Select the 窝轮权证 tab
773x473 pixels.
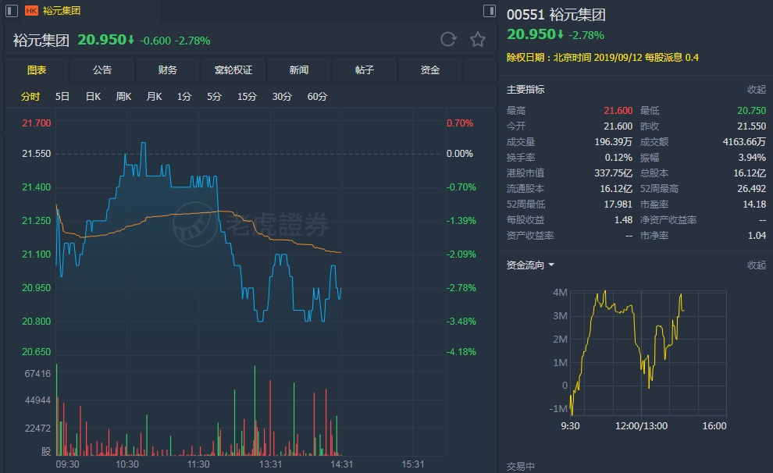tap(233, 70)
